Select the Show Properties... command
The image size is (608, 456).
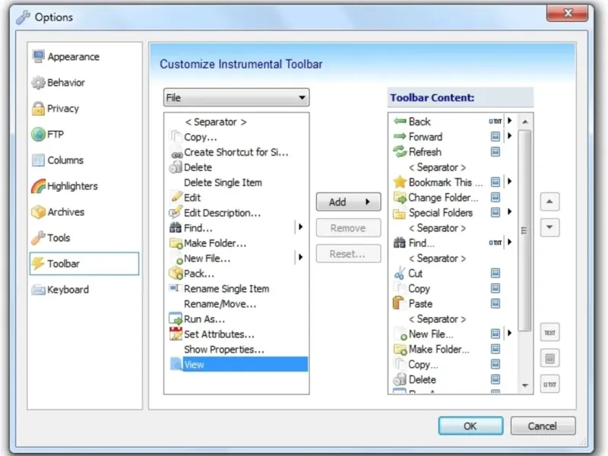pos(223,350)
